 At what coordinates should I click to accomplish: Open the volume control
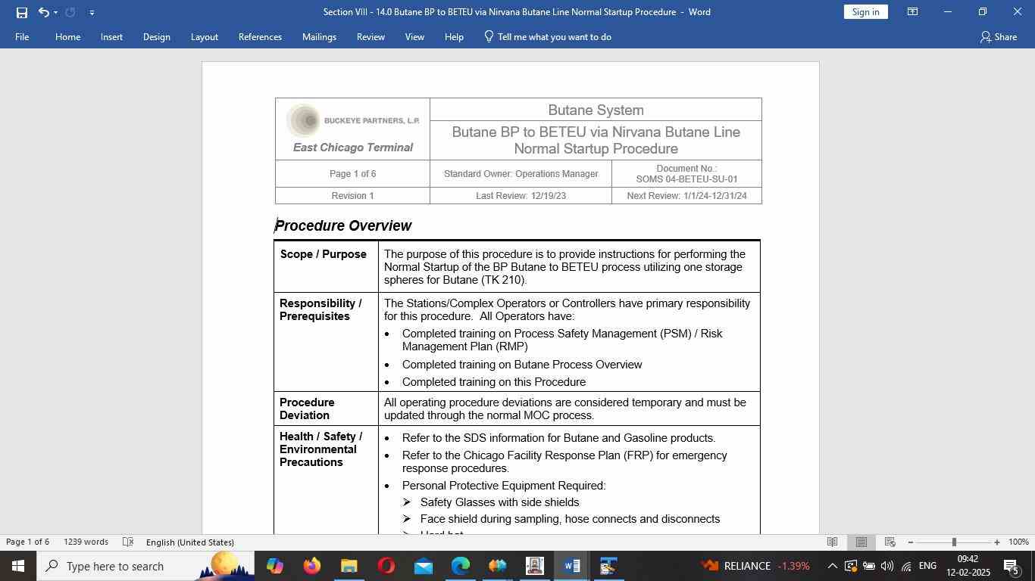click(887, 566)
